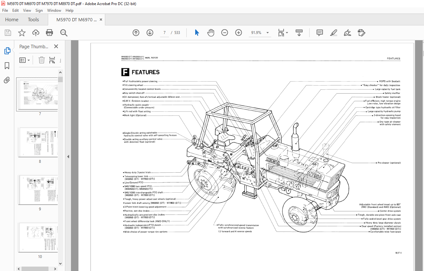Add a comment with sticky note icon

[320, 33]
